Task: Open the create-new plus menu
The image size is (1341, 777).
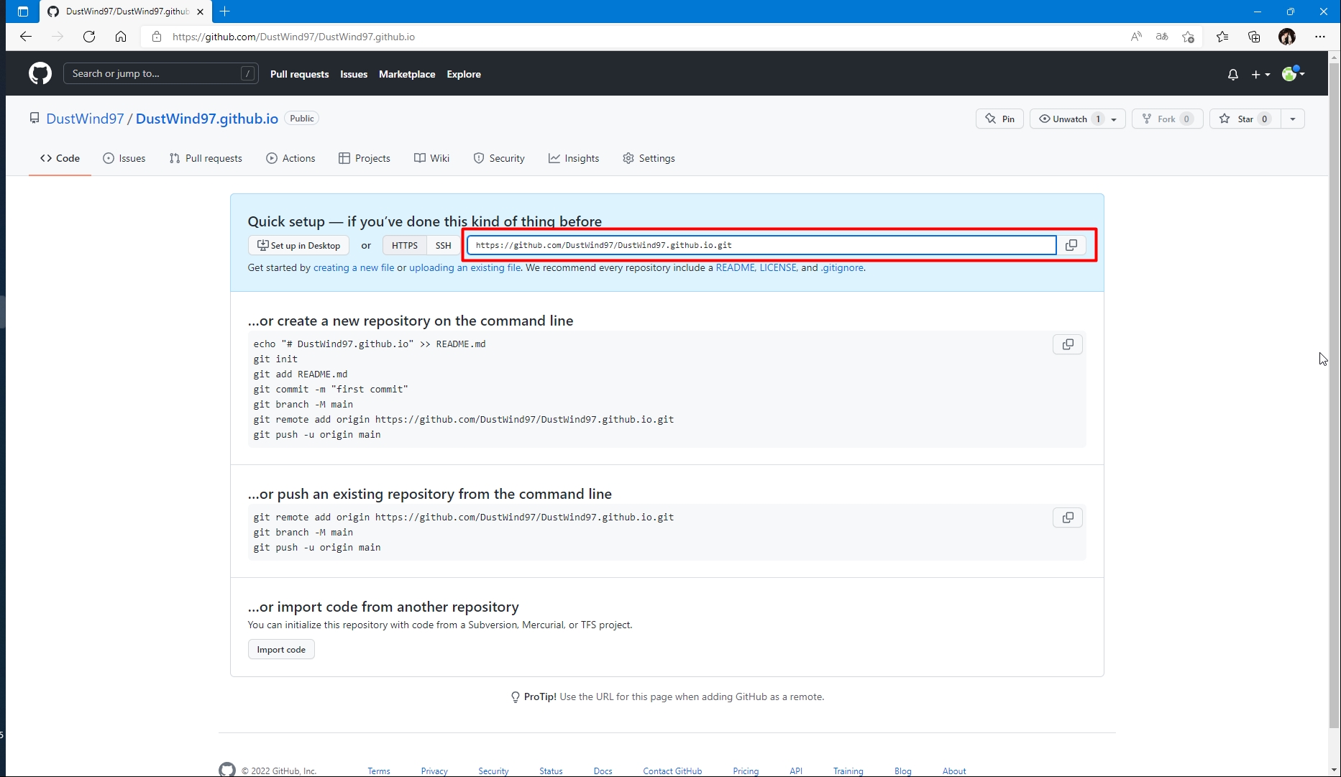Action: point(1260,74)
